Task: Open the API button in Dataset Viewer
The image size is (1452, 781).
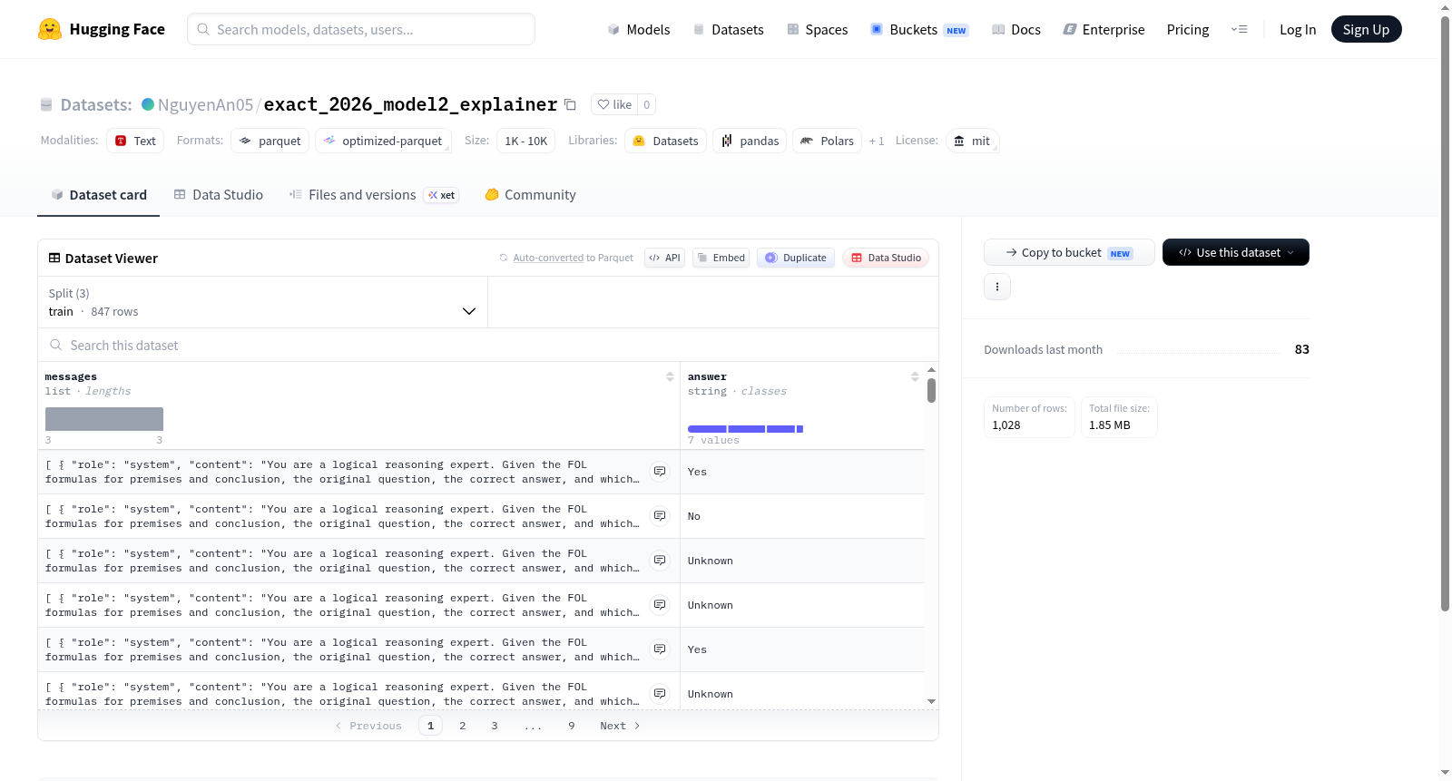Action: [664, 258]
